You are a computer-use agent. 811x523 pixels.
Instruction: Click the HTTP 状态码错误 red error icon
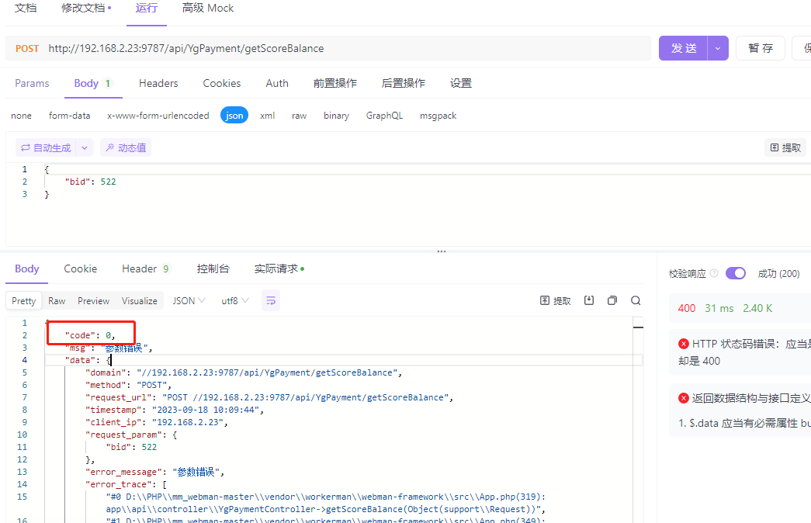684,344
